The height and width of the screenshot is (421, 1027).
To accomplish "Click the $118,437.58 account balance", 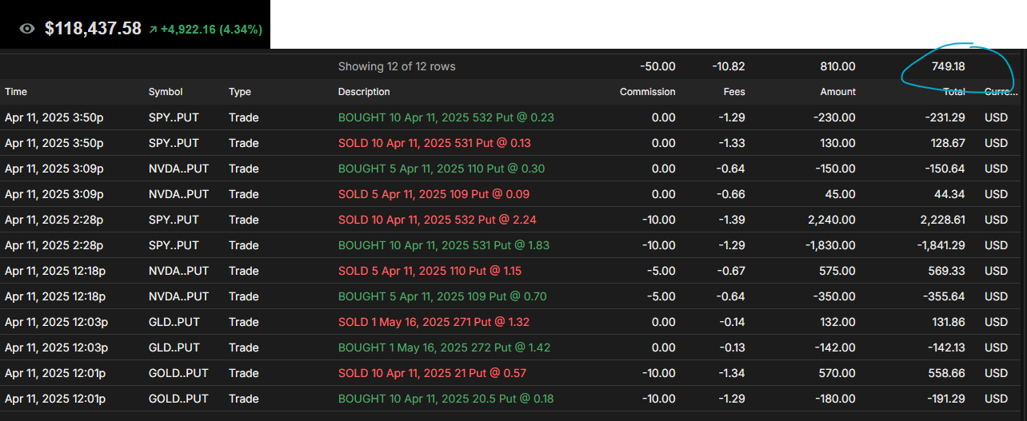I will pyautogui.click(x=93, y=29).
